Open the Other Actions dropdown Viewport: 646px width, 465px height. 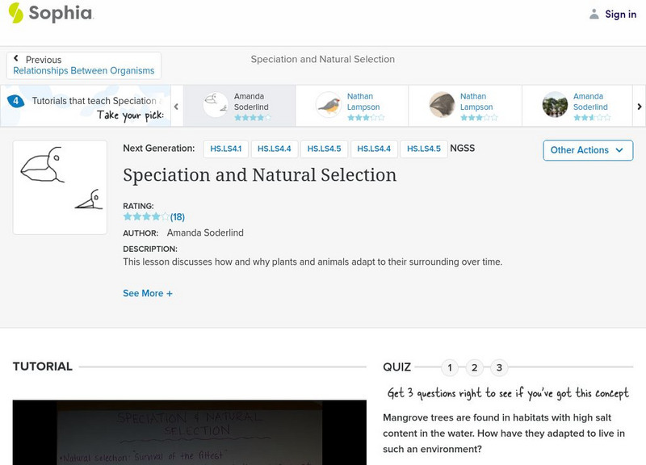coord(587,150)
